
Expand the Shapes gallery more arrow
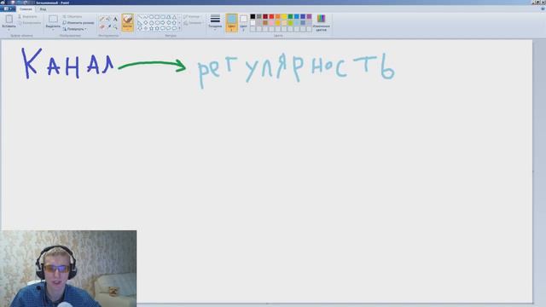(180, 28)
